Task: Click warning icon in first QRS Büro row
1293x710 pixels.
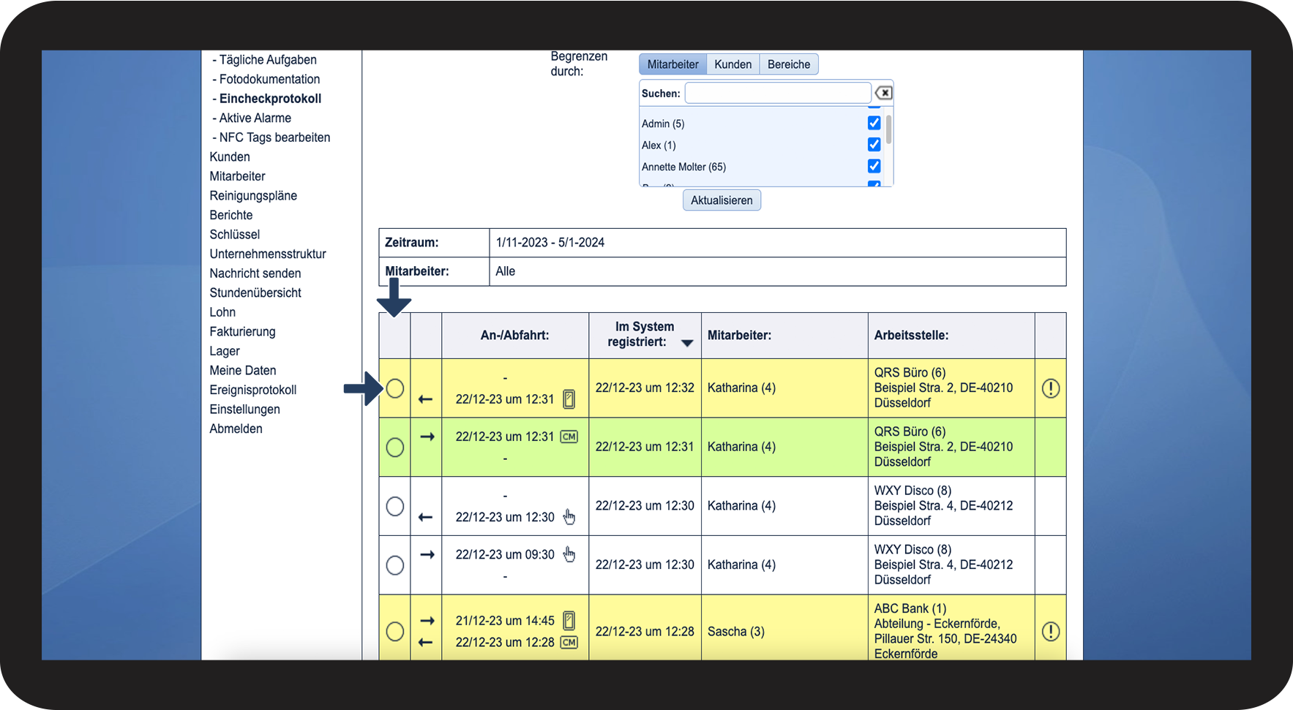Action: tap(1050, 388)
